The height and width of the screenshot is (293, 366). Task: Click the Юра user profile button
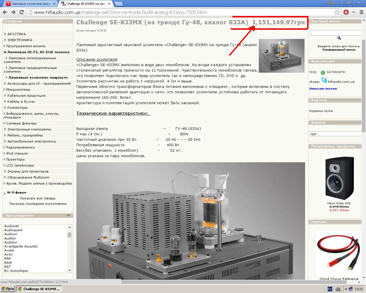click(331, 3)
